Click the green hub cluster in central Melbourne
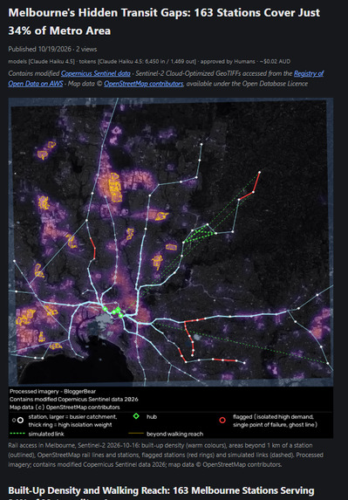Image resolution: width=348 pixels, height=500 pixels. [x=113, y=312]
